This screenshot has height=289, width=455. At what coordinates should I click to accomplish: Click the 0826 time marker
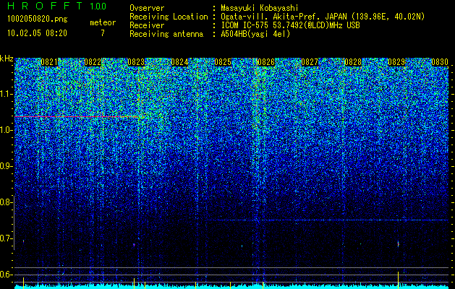(266, 62)
